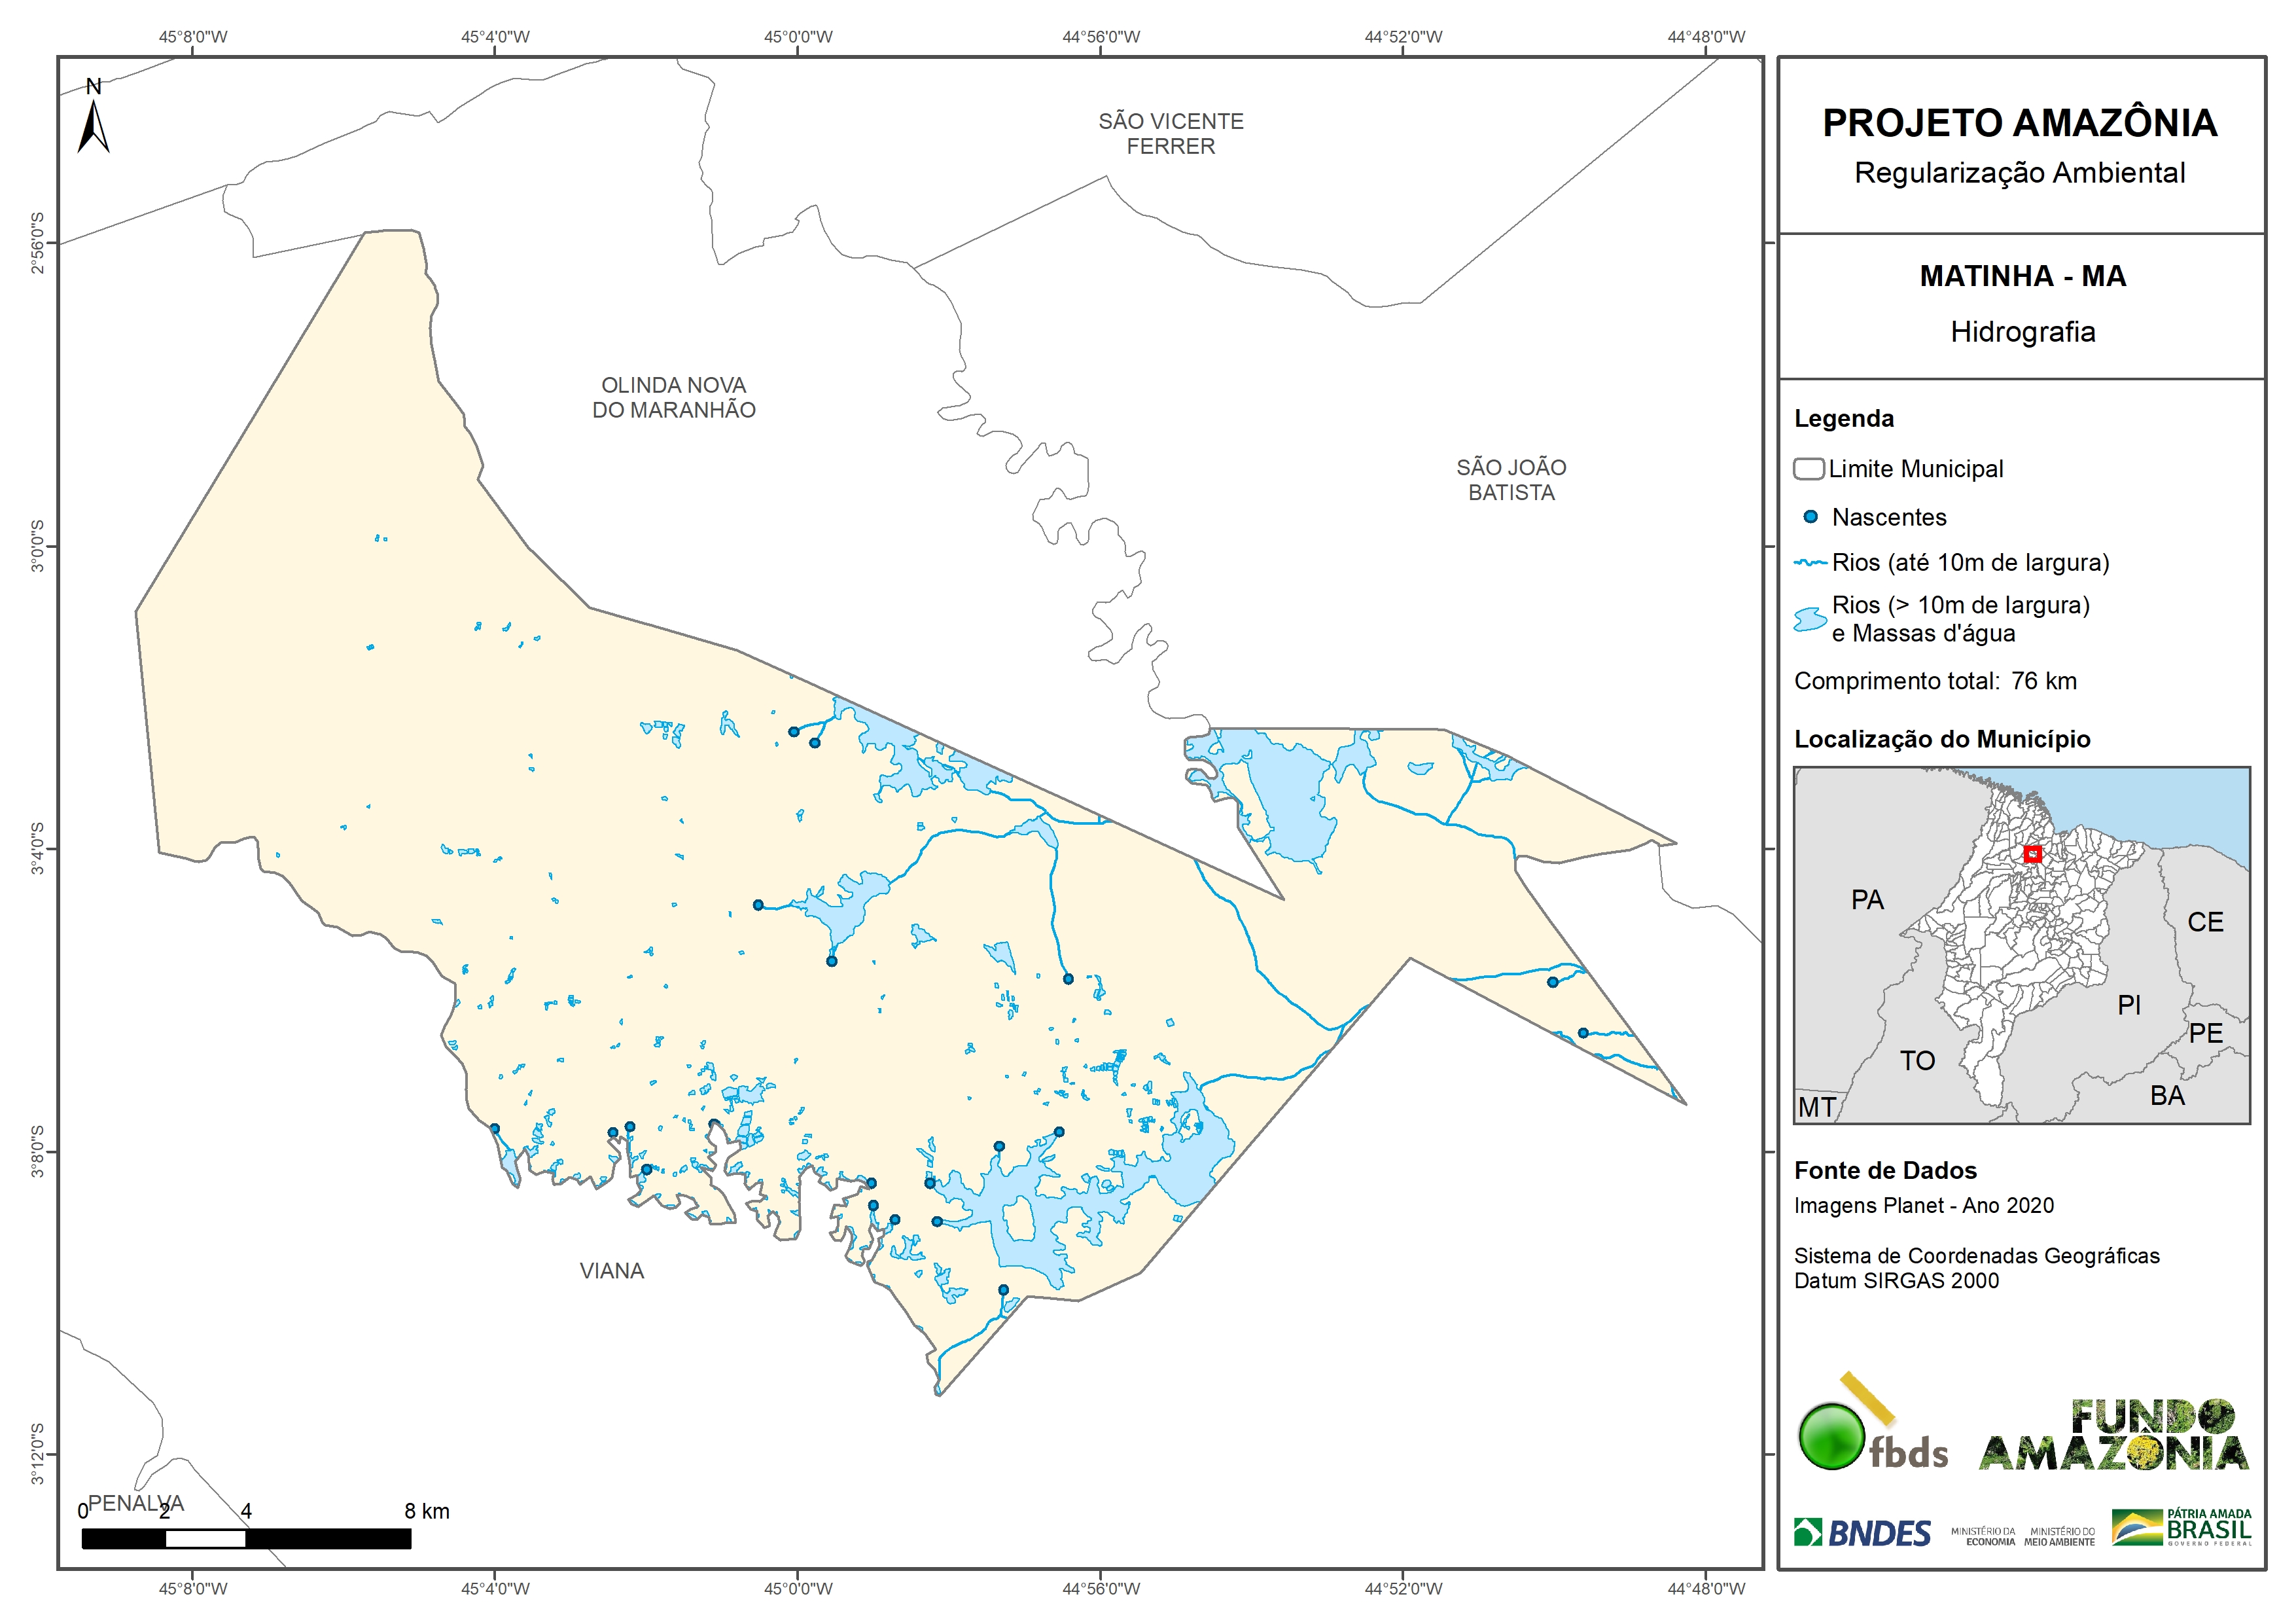Click the Comprimento total 76 km text

click(1935, 681)
